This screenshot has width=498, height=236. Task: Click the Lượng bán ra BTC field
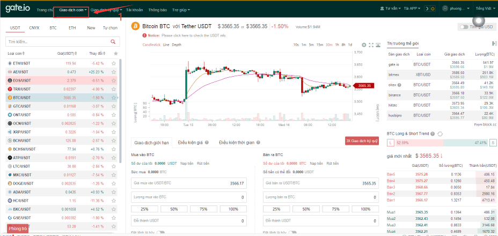[321, 197]
